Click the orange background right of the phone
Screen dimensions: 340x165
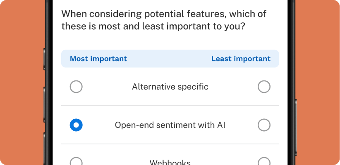(318, 82)
